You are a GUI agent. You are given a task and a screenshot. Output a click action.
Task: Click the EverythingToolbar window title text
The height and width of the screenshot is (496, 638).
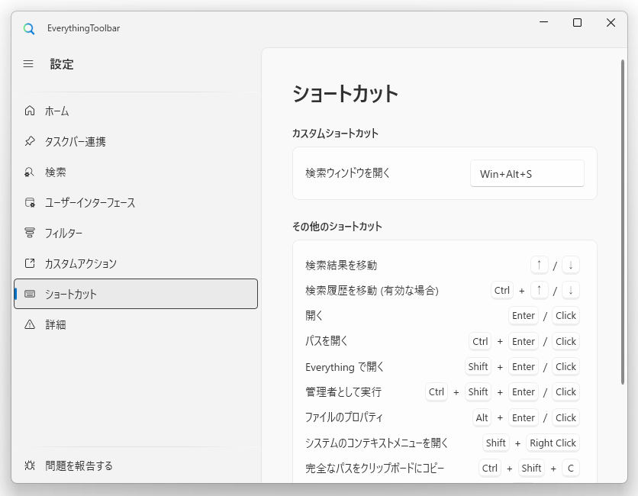[83, 28]
